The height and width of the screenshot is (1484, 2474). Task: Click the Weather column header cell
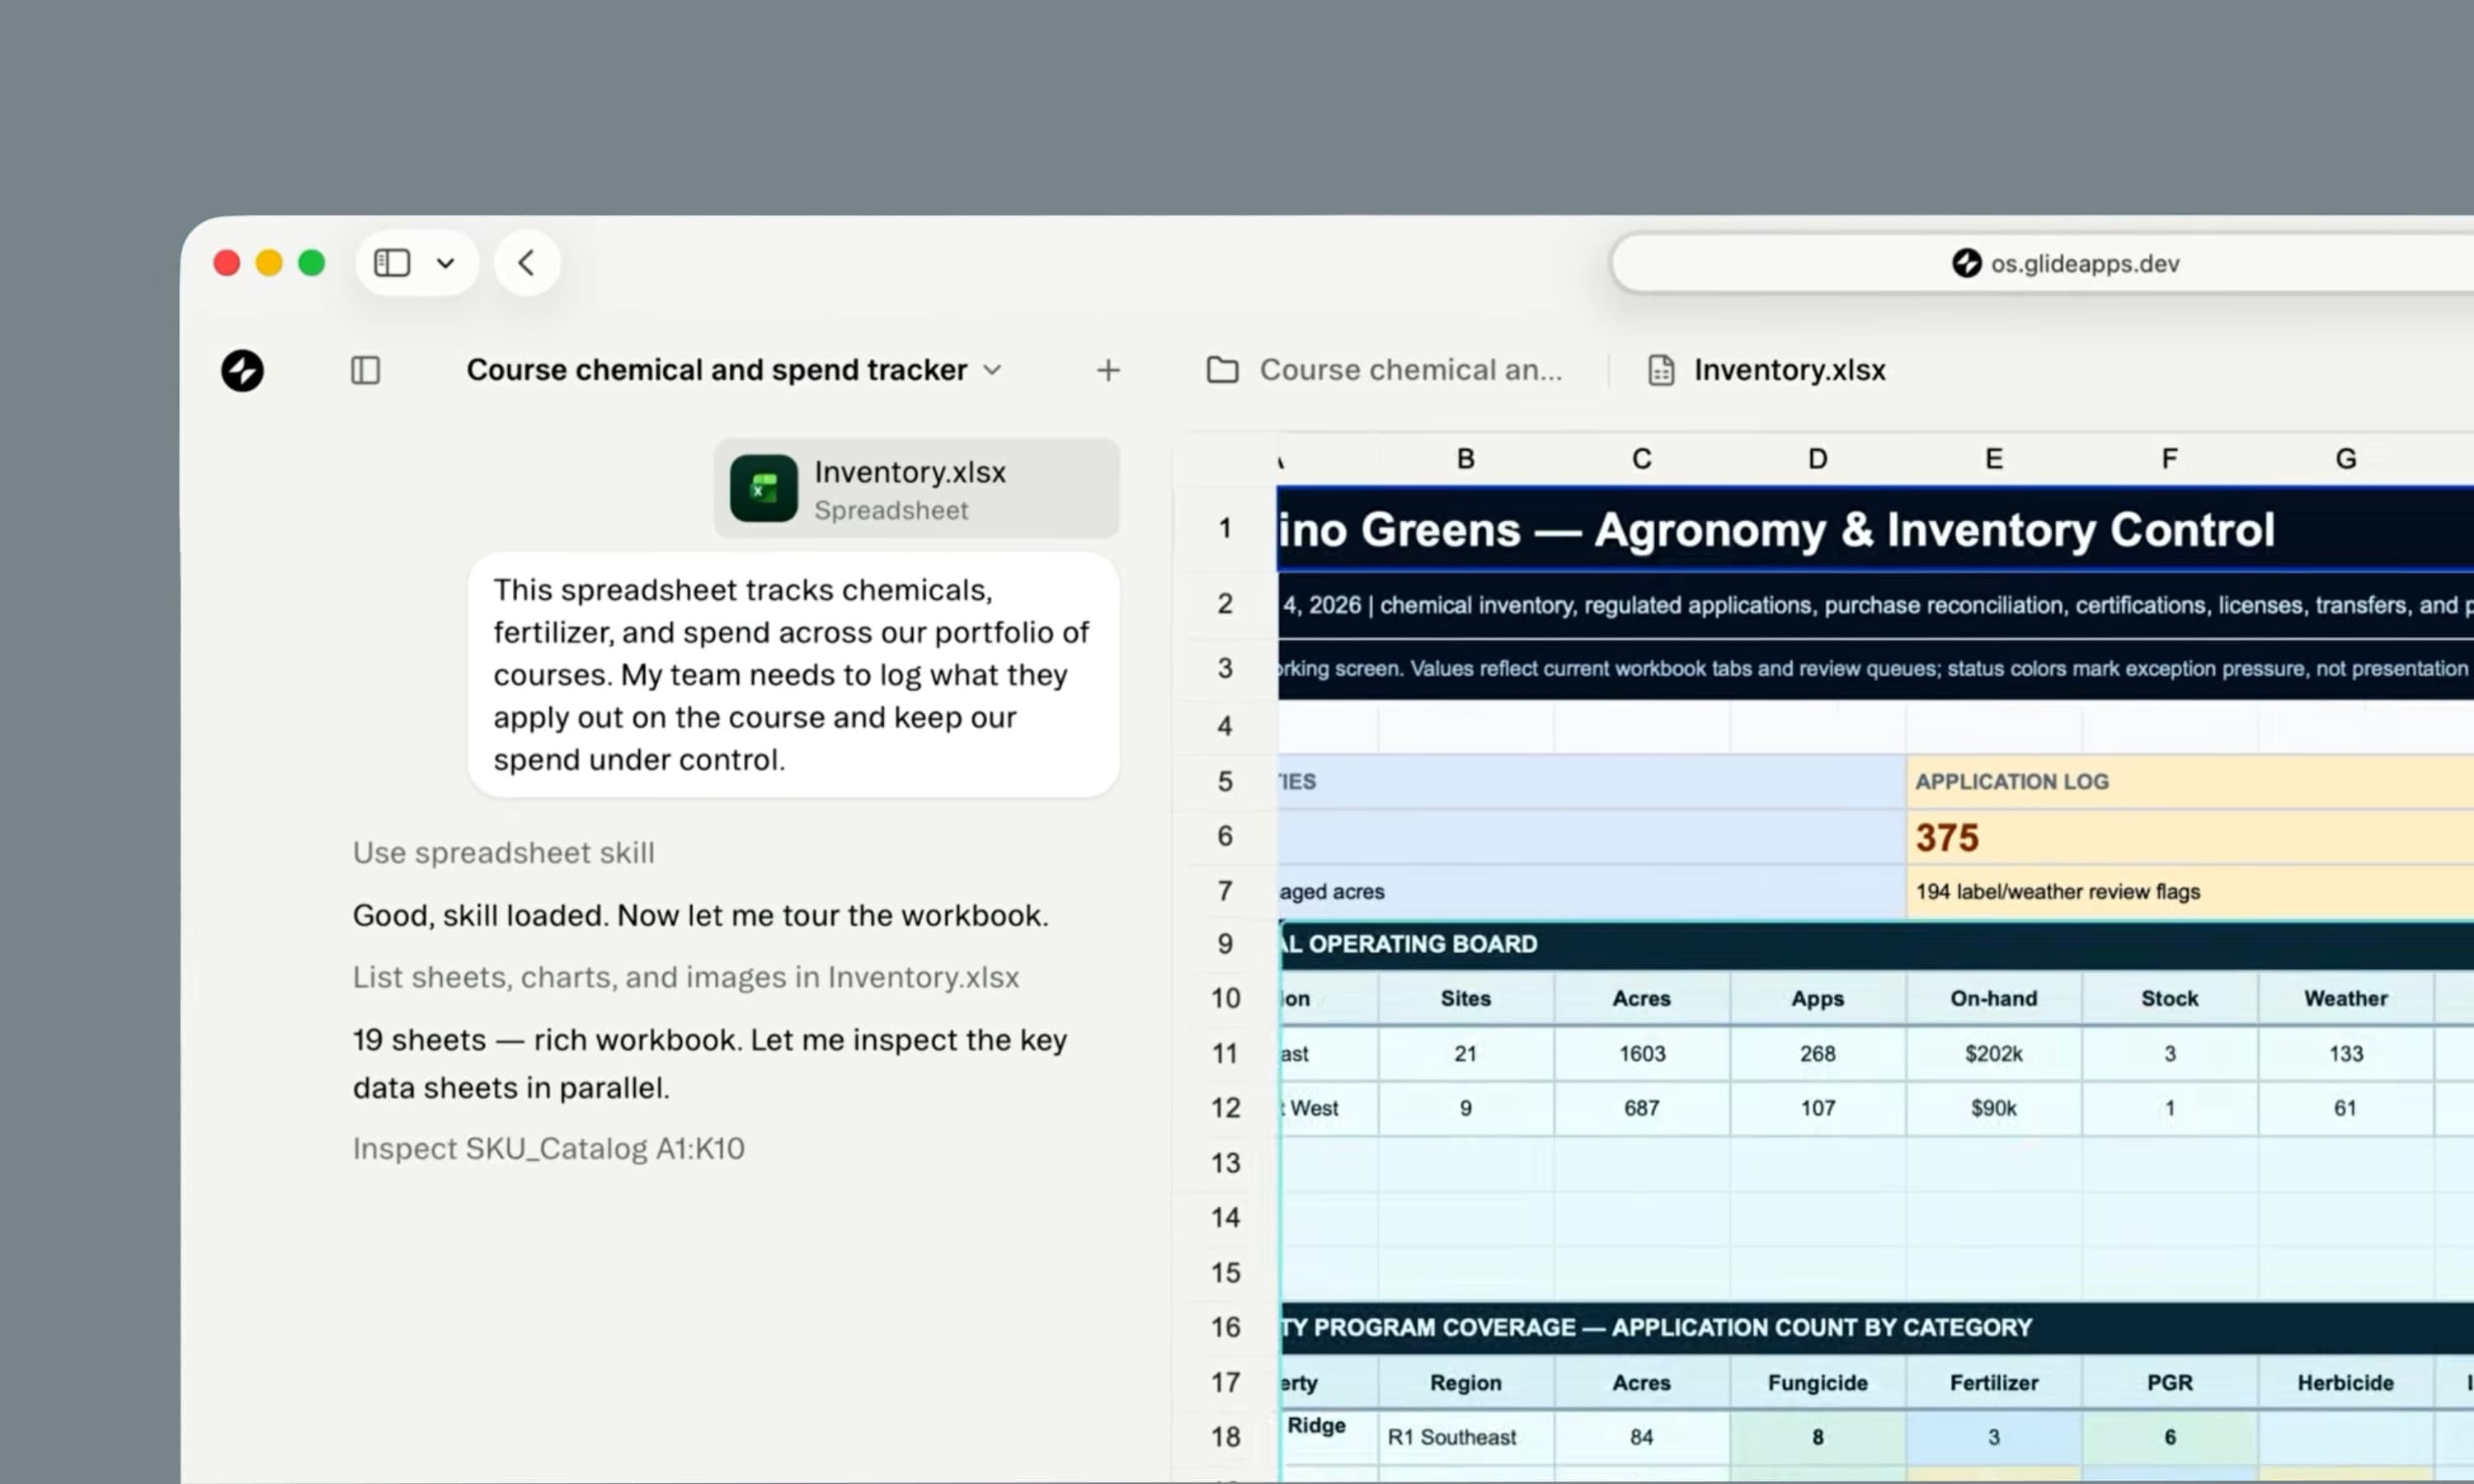(2346, 998)
